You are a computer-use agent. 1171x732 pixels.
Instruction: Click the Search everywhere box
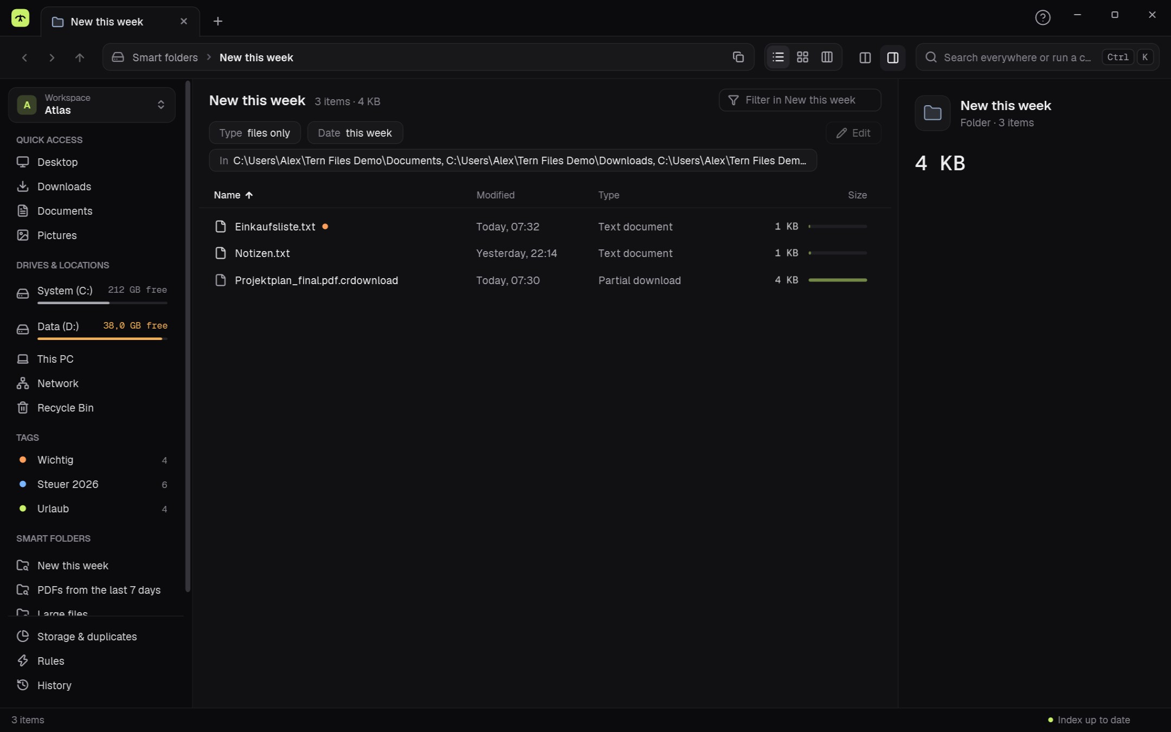pyautogui.click(x=1037, y=57)
